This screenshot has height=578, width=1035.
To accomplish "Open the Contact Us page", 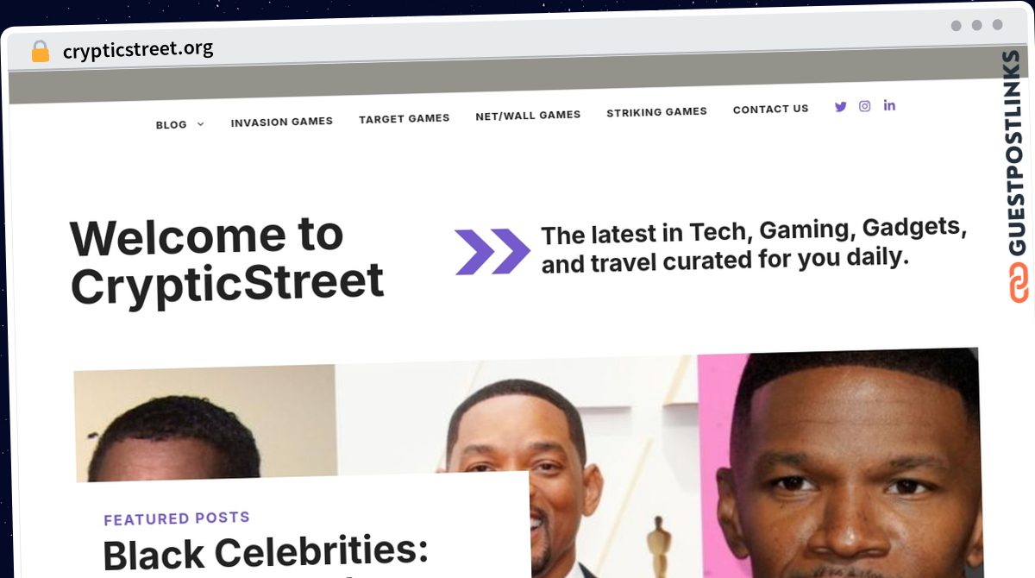I will click(771, 109).
